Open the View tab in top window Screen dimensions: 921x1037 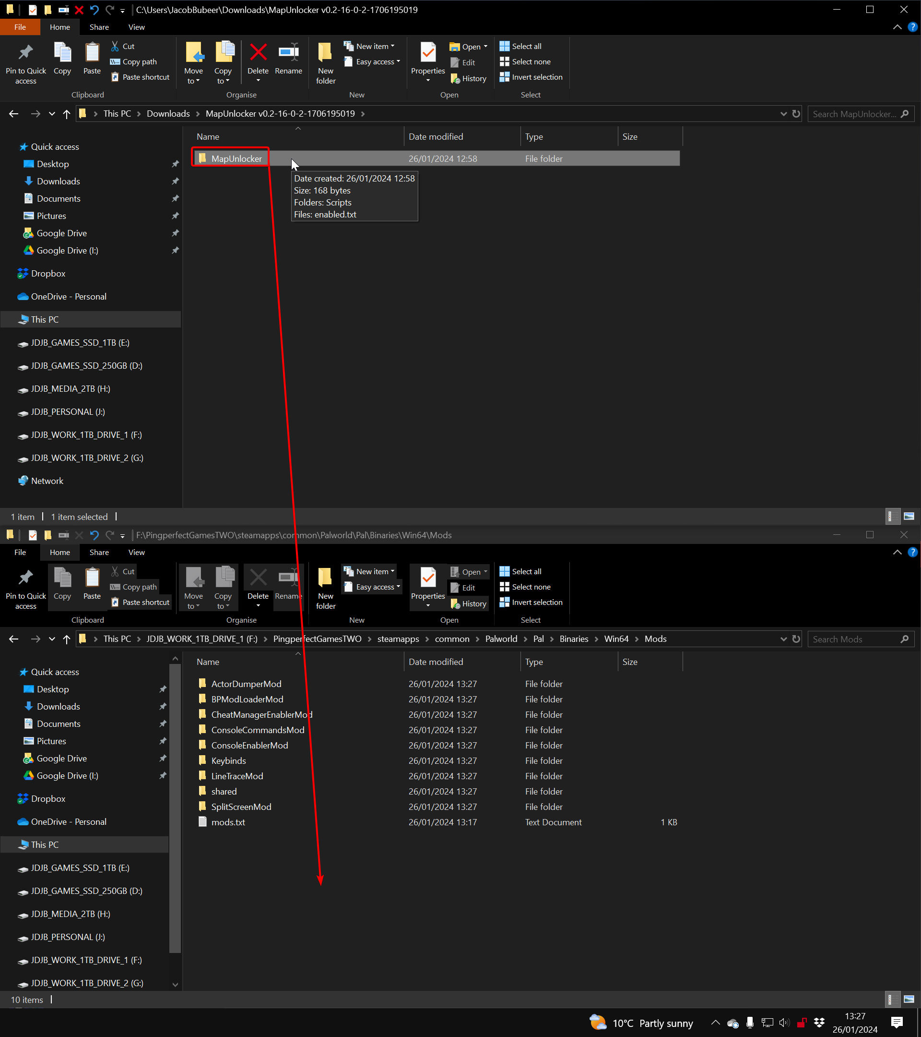point(136,27)
